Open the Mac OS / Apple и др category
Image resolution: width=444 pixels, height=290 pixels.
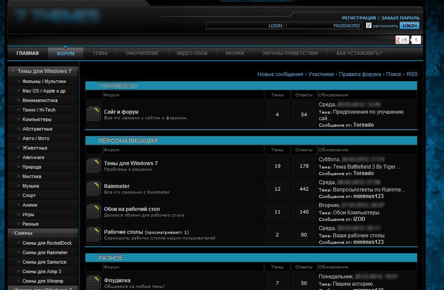coord(44,91)
